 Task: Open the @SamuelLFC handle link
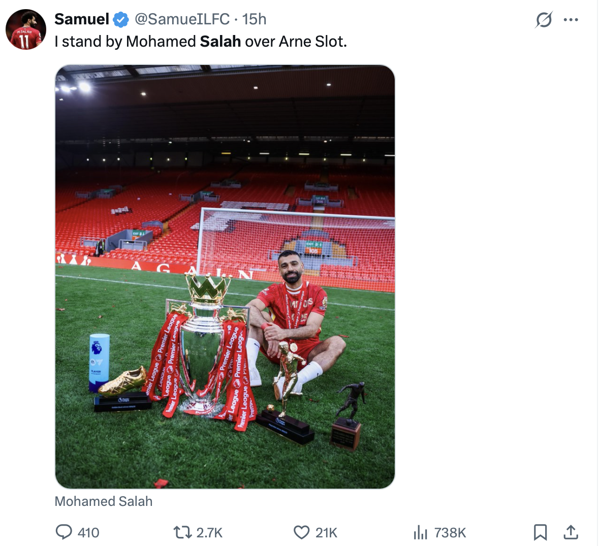pyautogui.click(x=182, y=19)
